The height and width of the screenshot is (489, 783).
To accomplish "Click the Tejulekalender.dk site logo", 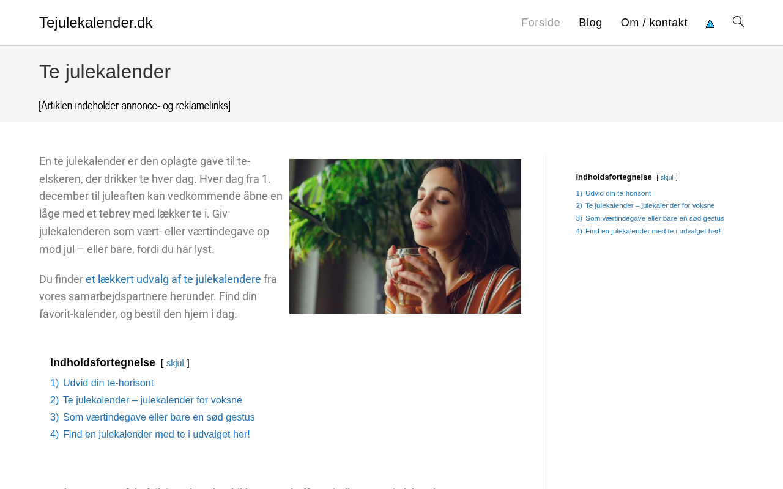I will point(96,23).
